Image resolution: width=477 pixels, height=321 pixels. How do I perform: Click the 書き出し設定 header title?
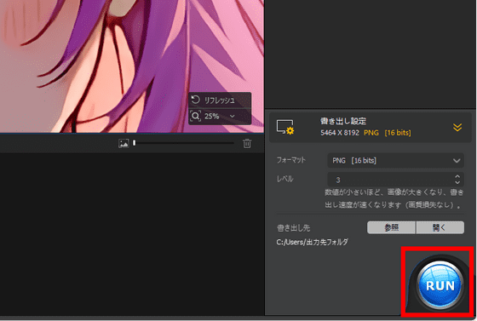point(343,121)
